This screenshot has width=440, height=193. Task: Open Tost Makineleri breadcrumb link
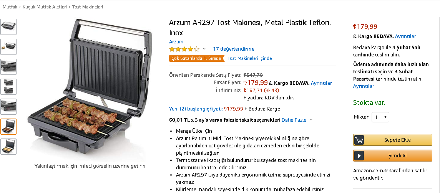click(x=88, y=7)
